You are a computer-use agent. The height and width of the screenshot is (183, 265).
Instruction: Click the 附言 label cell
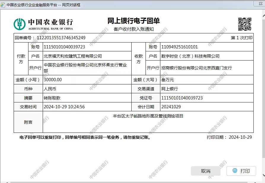(x=28, y=122)
